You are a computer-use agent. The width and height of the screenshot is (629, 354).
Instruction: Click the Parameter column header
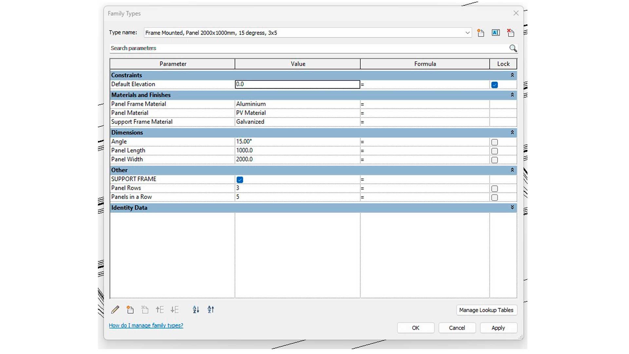173,64
